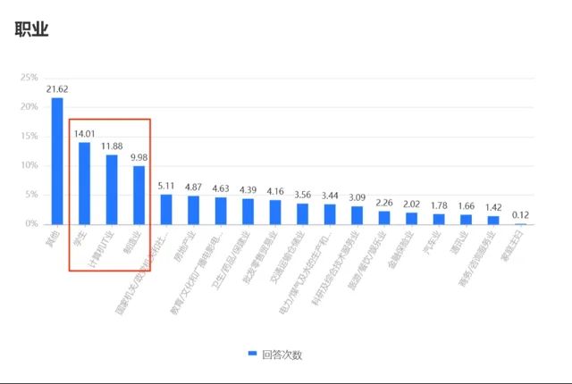Select the 汽车业 axis label
The image size is (572, 384).
pos(432,242)
